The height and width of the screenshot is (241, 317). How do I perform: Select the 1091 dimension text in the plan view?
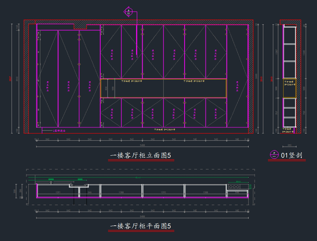58,192
